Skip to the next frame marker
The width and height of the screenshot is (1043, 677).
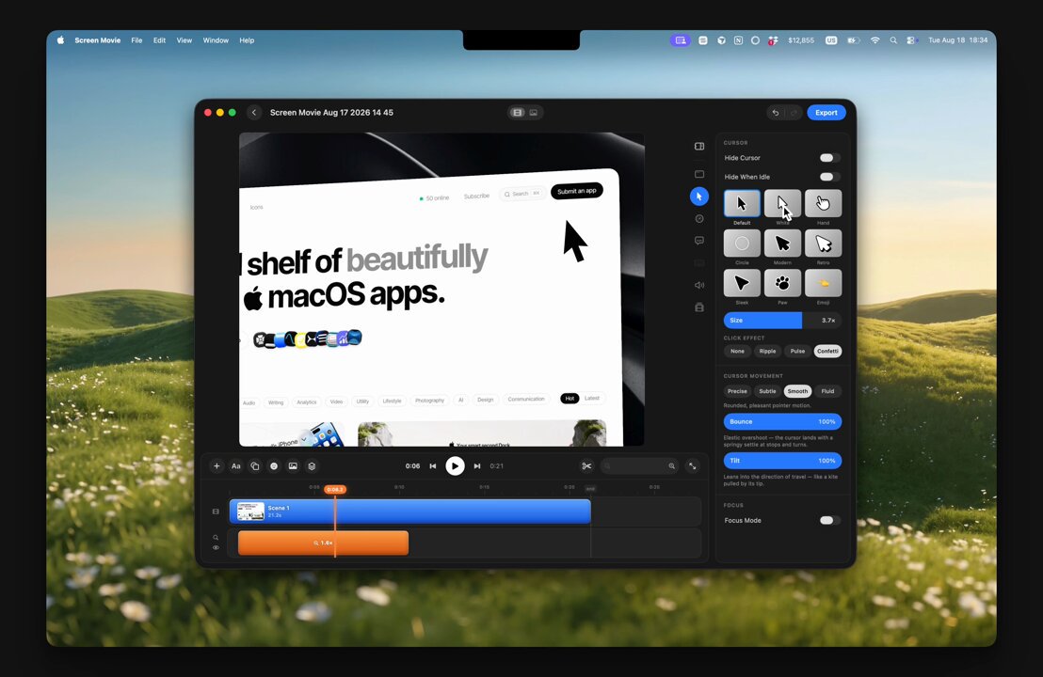(x=477, y=466)
